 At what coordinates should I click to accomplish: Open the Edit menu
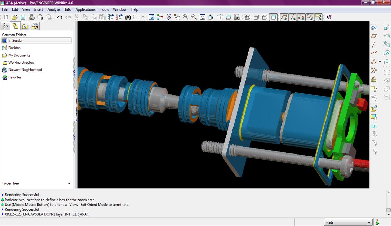tap(15, 9)
